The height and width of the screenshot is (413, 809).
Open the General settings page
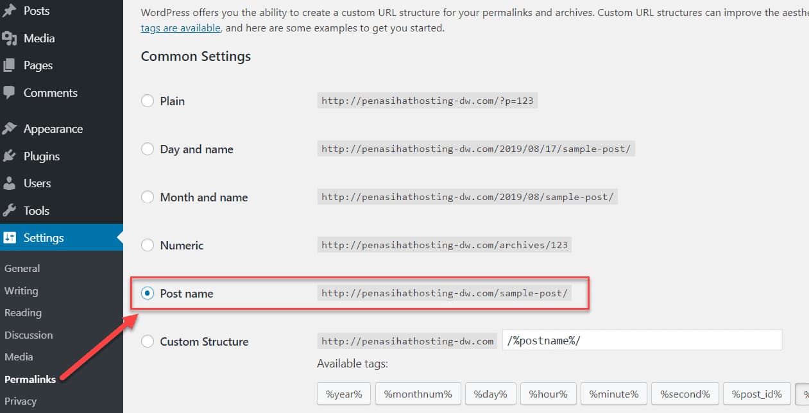click(22, 268)
